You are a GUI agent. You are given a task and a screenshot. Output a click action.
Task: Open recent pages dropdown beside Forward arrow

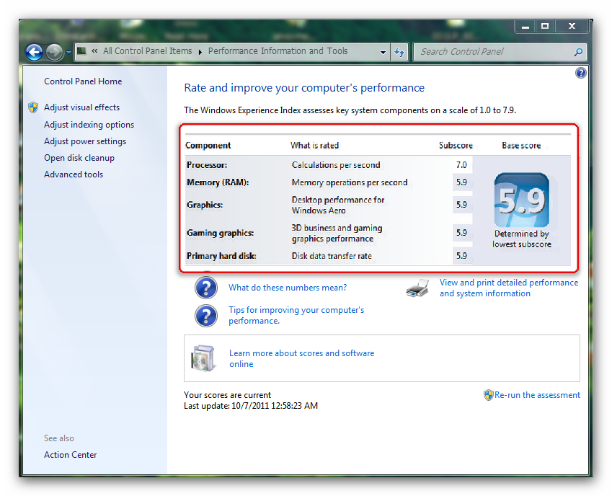pos(68,52)
